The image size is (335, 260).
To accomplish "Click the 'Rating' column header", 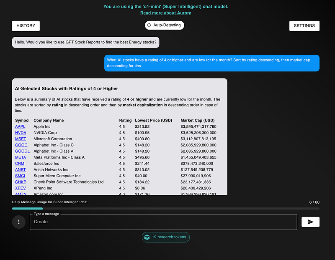I will coord(125,120).
